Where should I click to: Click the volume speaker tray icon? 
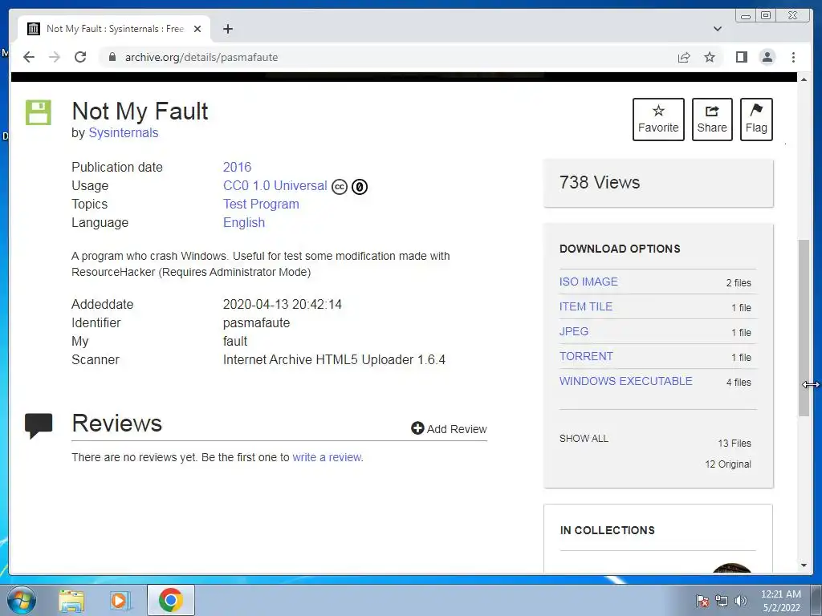(x=741, y=601)
